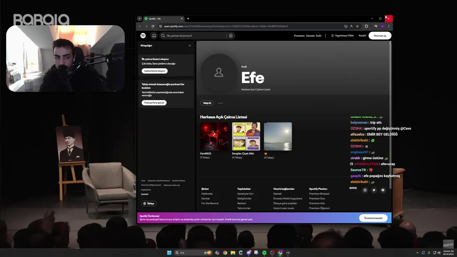Viewport: 457px width, 257px height.
Task: Open Import your music link
Action: point(284,208)
